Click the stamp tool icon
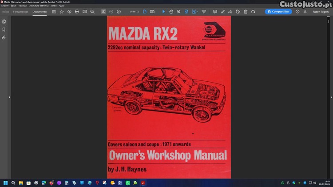The height and width of the screenshot is (187, 333). pos(238,12)
